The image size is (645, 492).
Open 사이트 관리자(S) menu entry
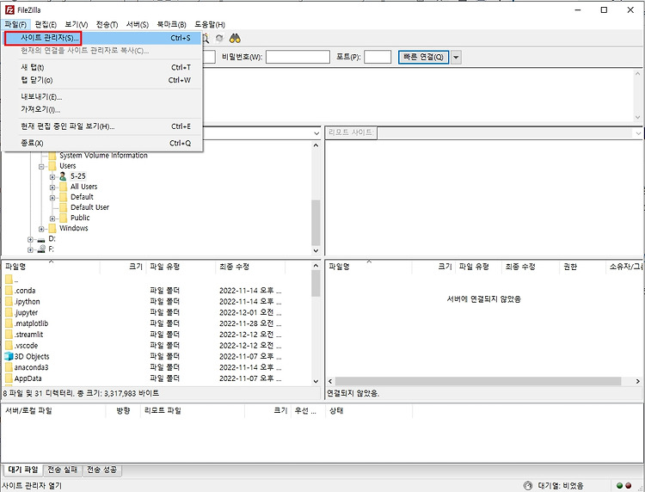pyautogui.click(x=102, y=38)
